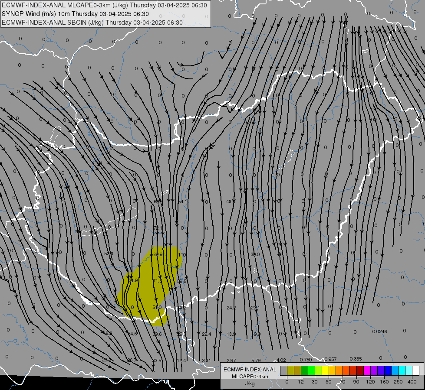This screenshot has width=425, height=390.
Task: Click legend tick label 30
Action: click(x=315, y=382)
